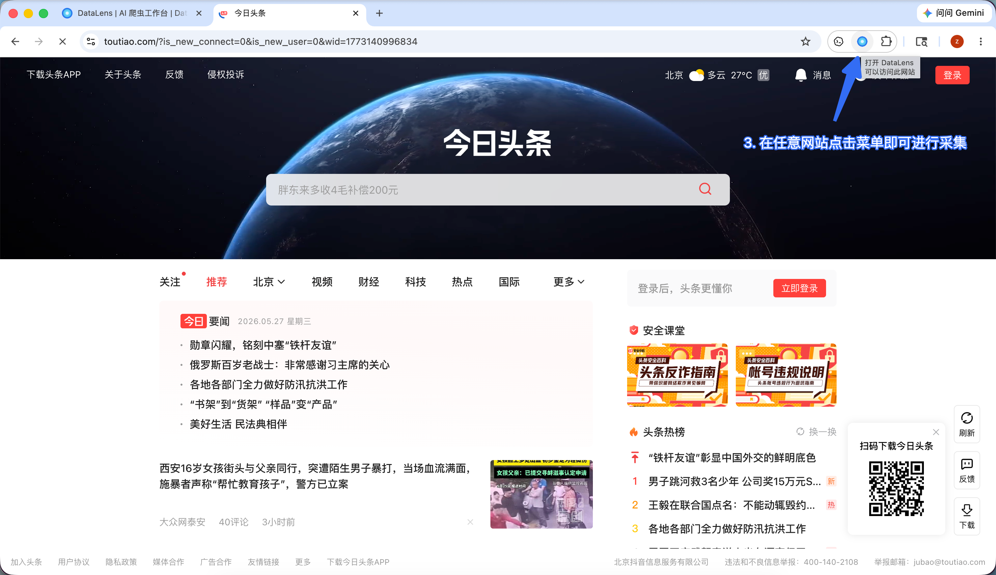The height and width of the screenshot is (575, 996).
Task: Open 下载头条APP link in header
Action: (x=54, y=75)
